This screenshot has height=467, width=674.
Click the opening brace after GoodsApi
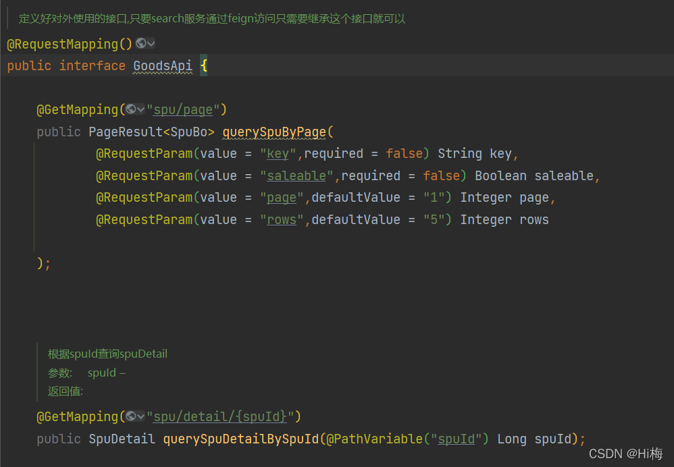204,65
